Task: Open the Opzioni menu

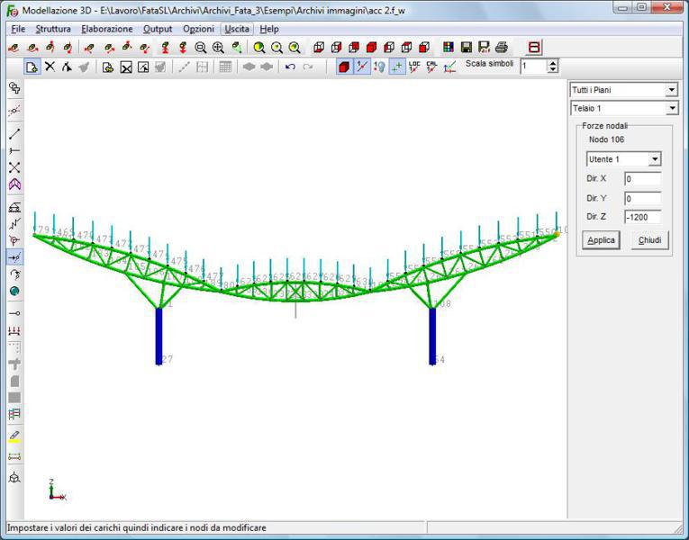Action: (199, 29)
